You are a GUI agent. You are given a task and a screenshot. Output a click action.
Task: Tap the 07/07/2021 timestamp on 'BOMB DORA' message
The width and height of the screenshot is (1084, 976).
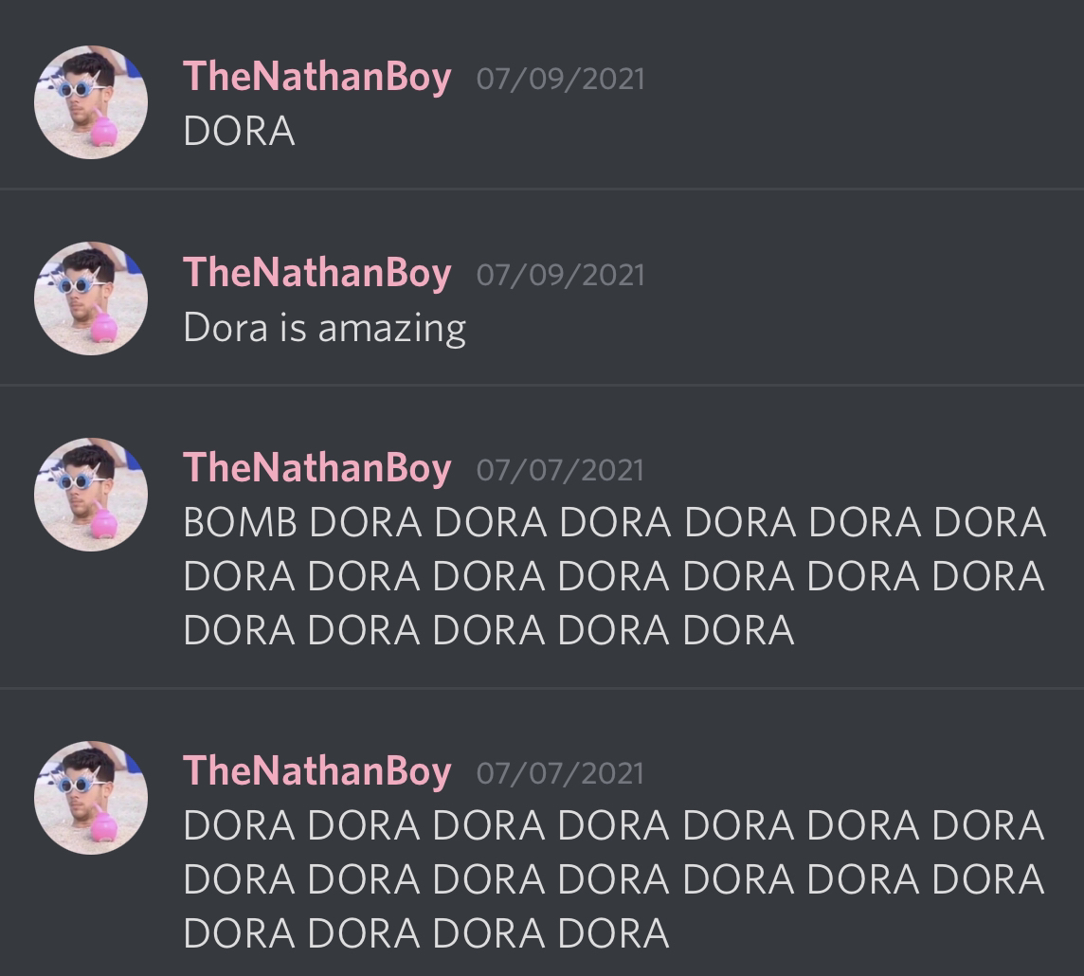pyautogui.click(x=560, y=471)
